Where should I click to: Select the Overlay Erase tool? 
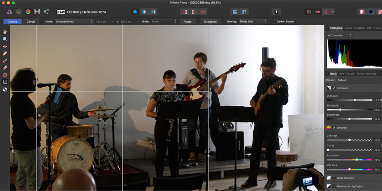click(x=5, y=68)
